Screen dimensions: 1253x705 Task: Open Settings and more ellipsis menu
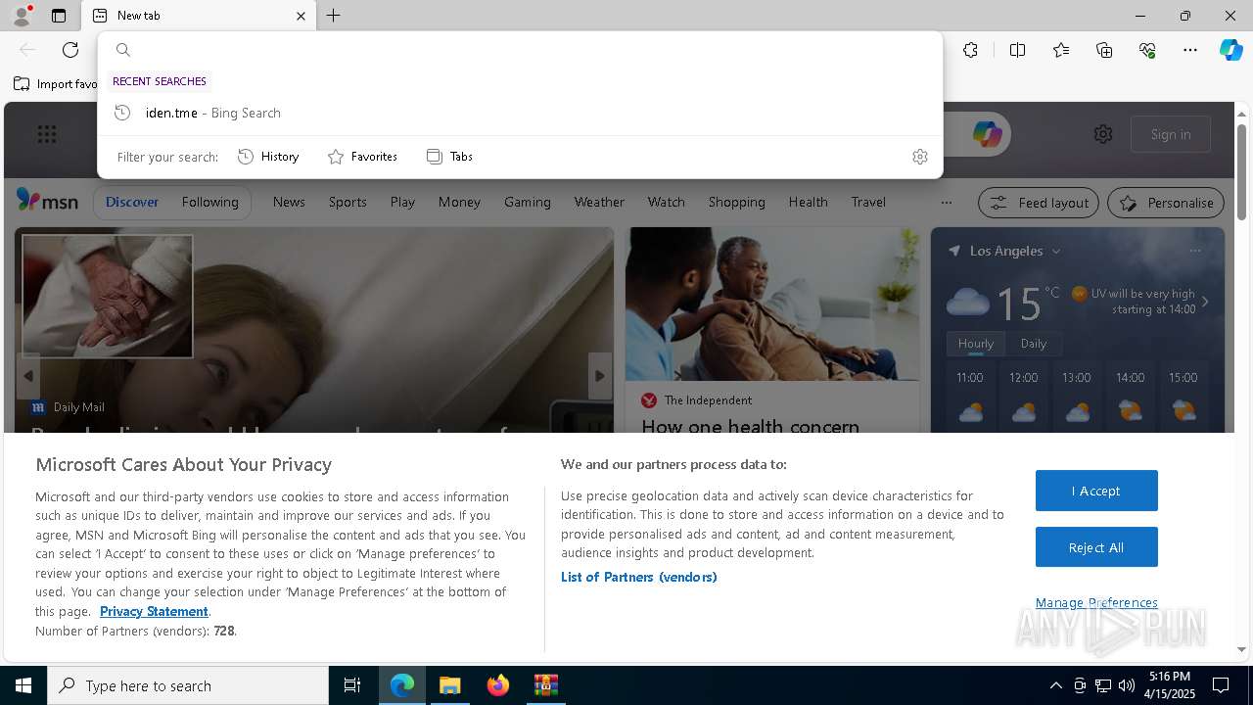click(1190, 50)
